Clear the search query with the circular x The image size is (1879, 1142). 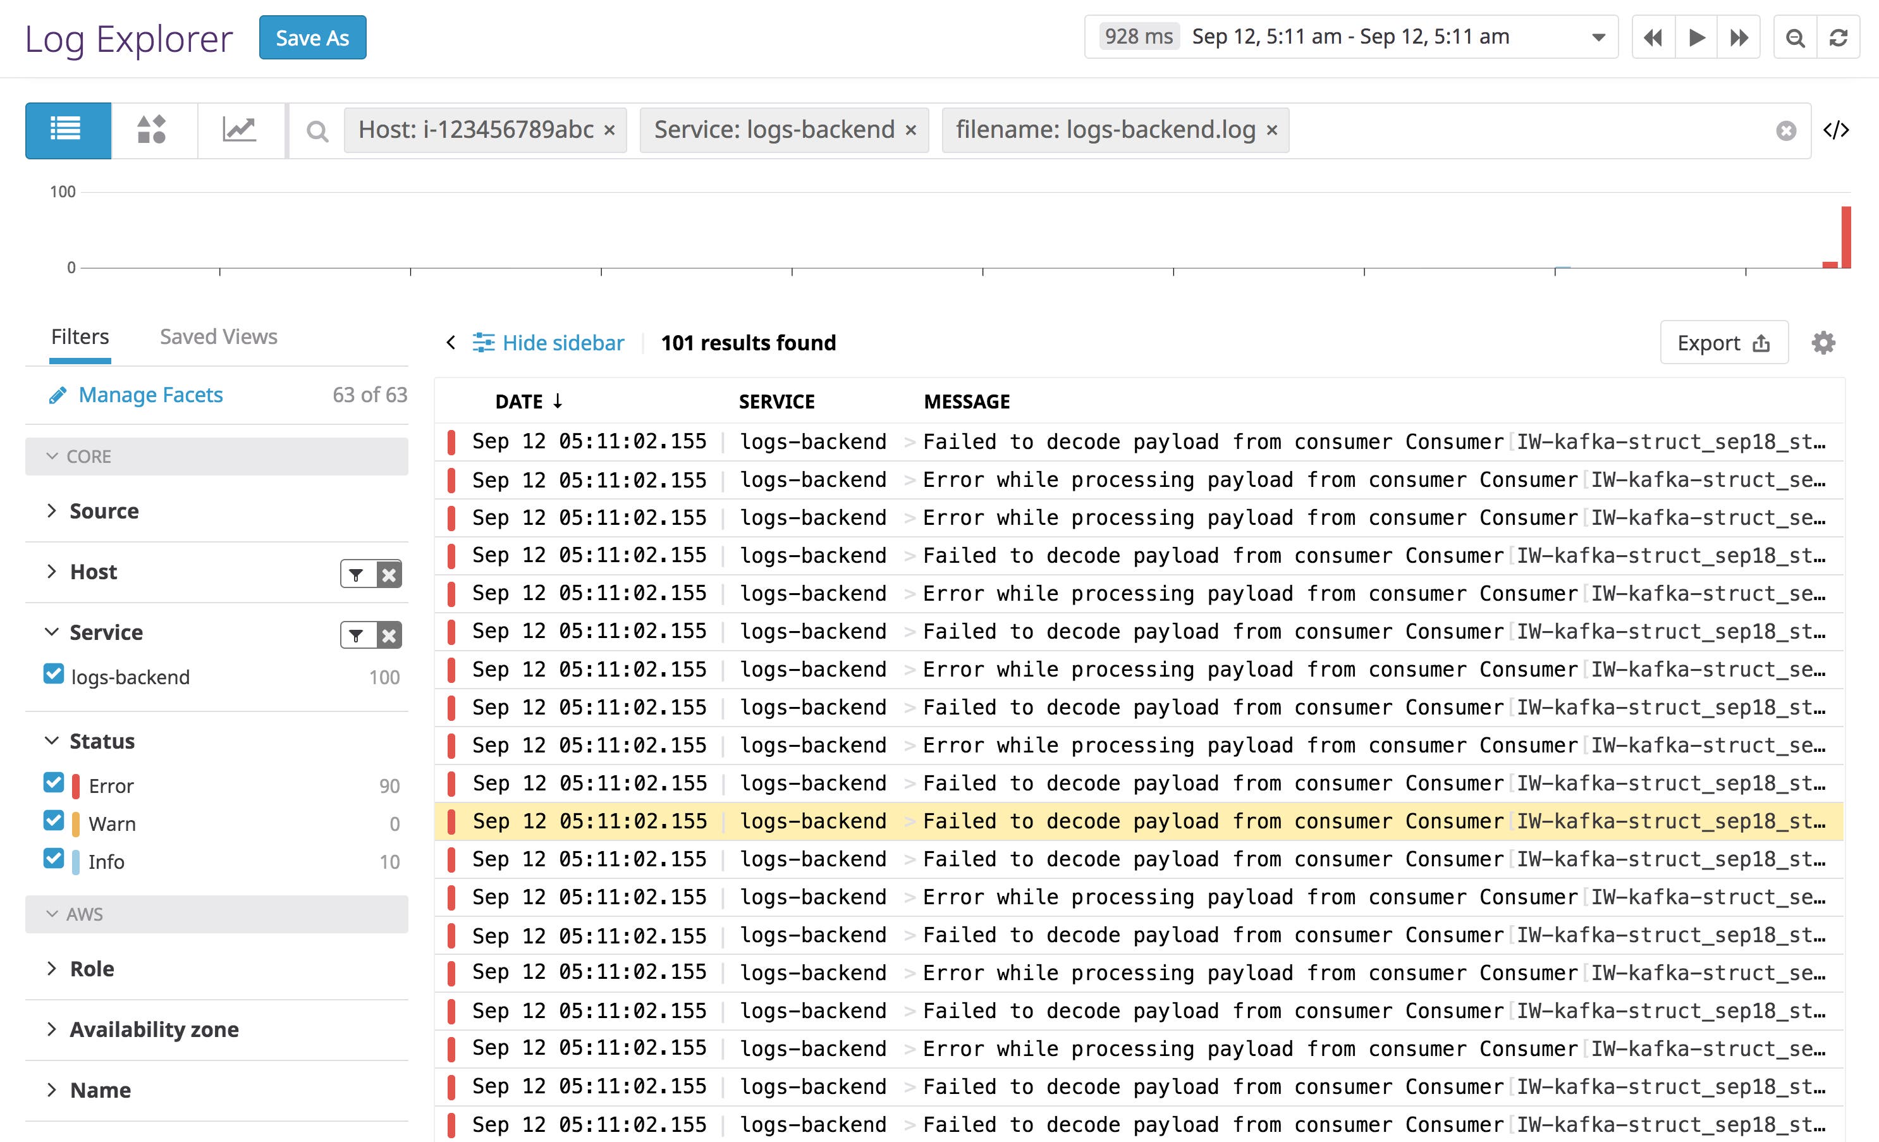[x=1786, y=130]
